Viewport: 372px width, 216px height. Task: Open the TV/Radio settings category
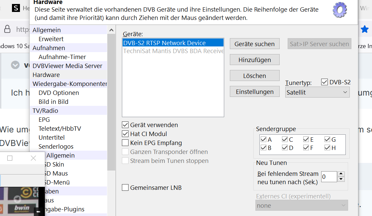point(45,111)
